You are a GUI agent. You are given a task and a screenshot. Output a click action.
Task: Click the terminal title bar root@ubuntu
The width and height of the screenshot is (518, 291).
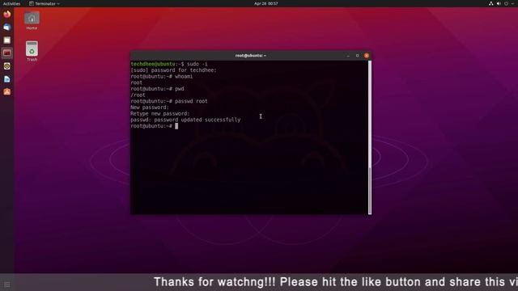[x=250, y=56]
